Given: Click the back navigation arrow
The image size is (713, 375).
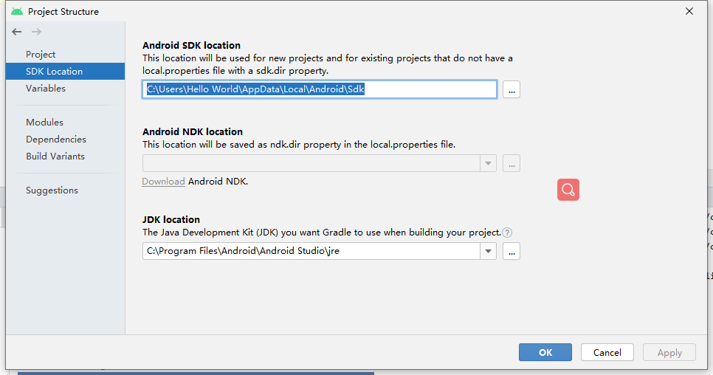Looking at the screenshot, I should pos(17,31).
